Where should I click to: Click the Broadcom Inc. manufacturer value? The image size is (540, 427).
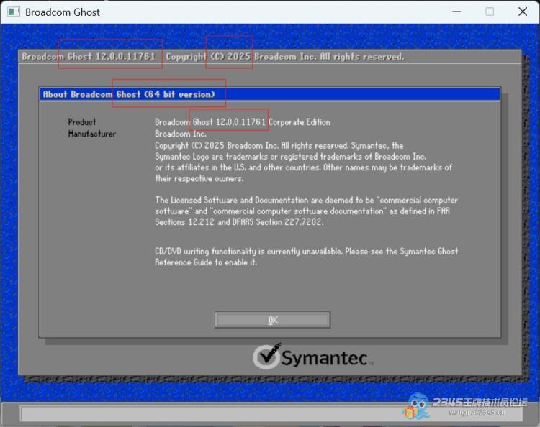click(181, 134)
